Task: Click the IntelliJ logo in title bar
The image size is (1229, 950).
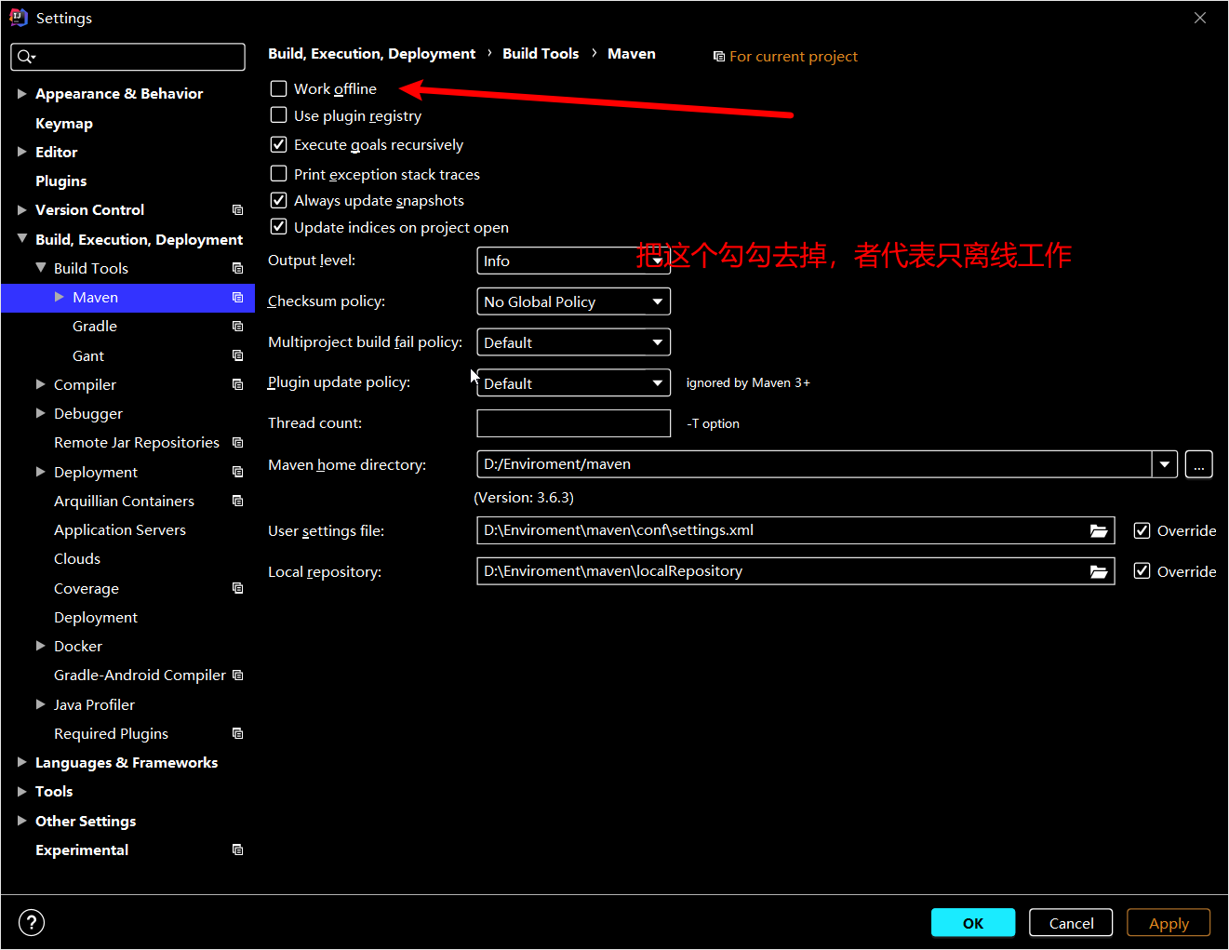Action: click(x=19, y=18)
